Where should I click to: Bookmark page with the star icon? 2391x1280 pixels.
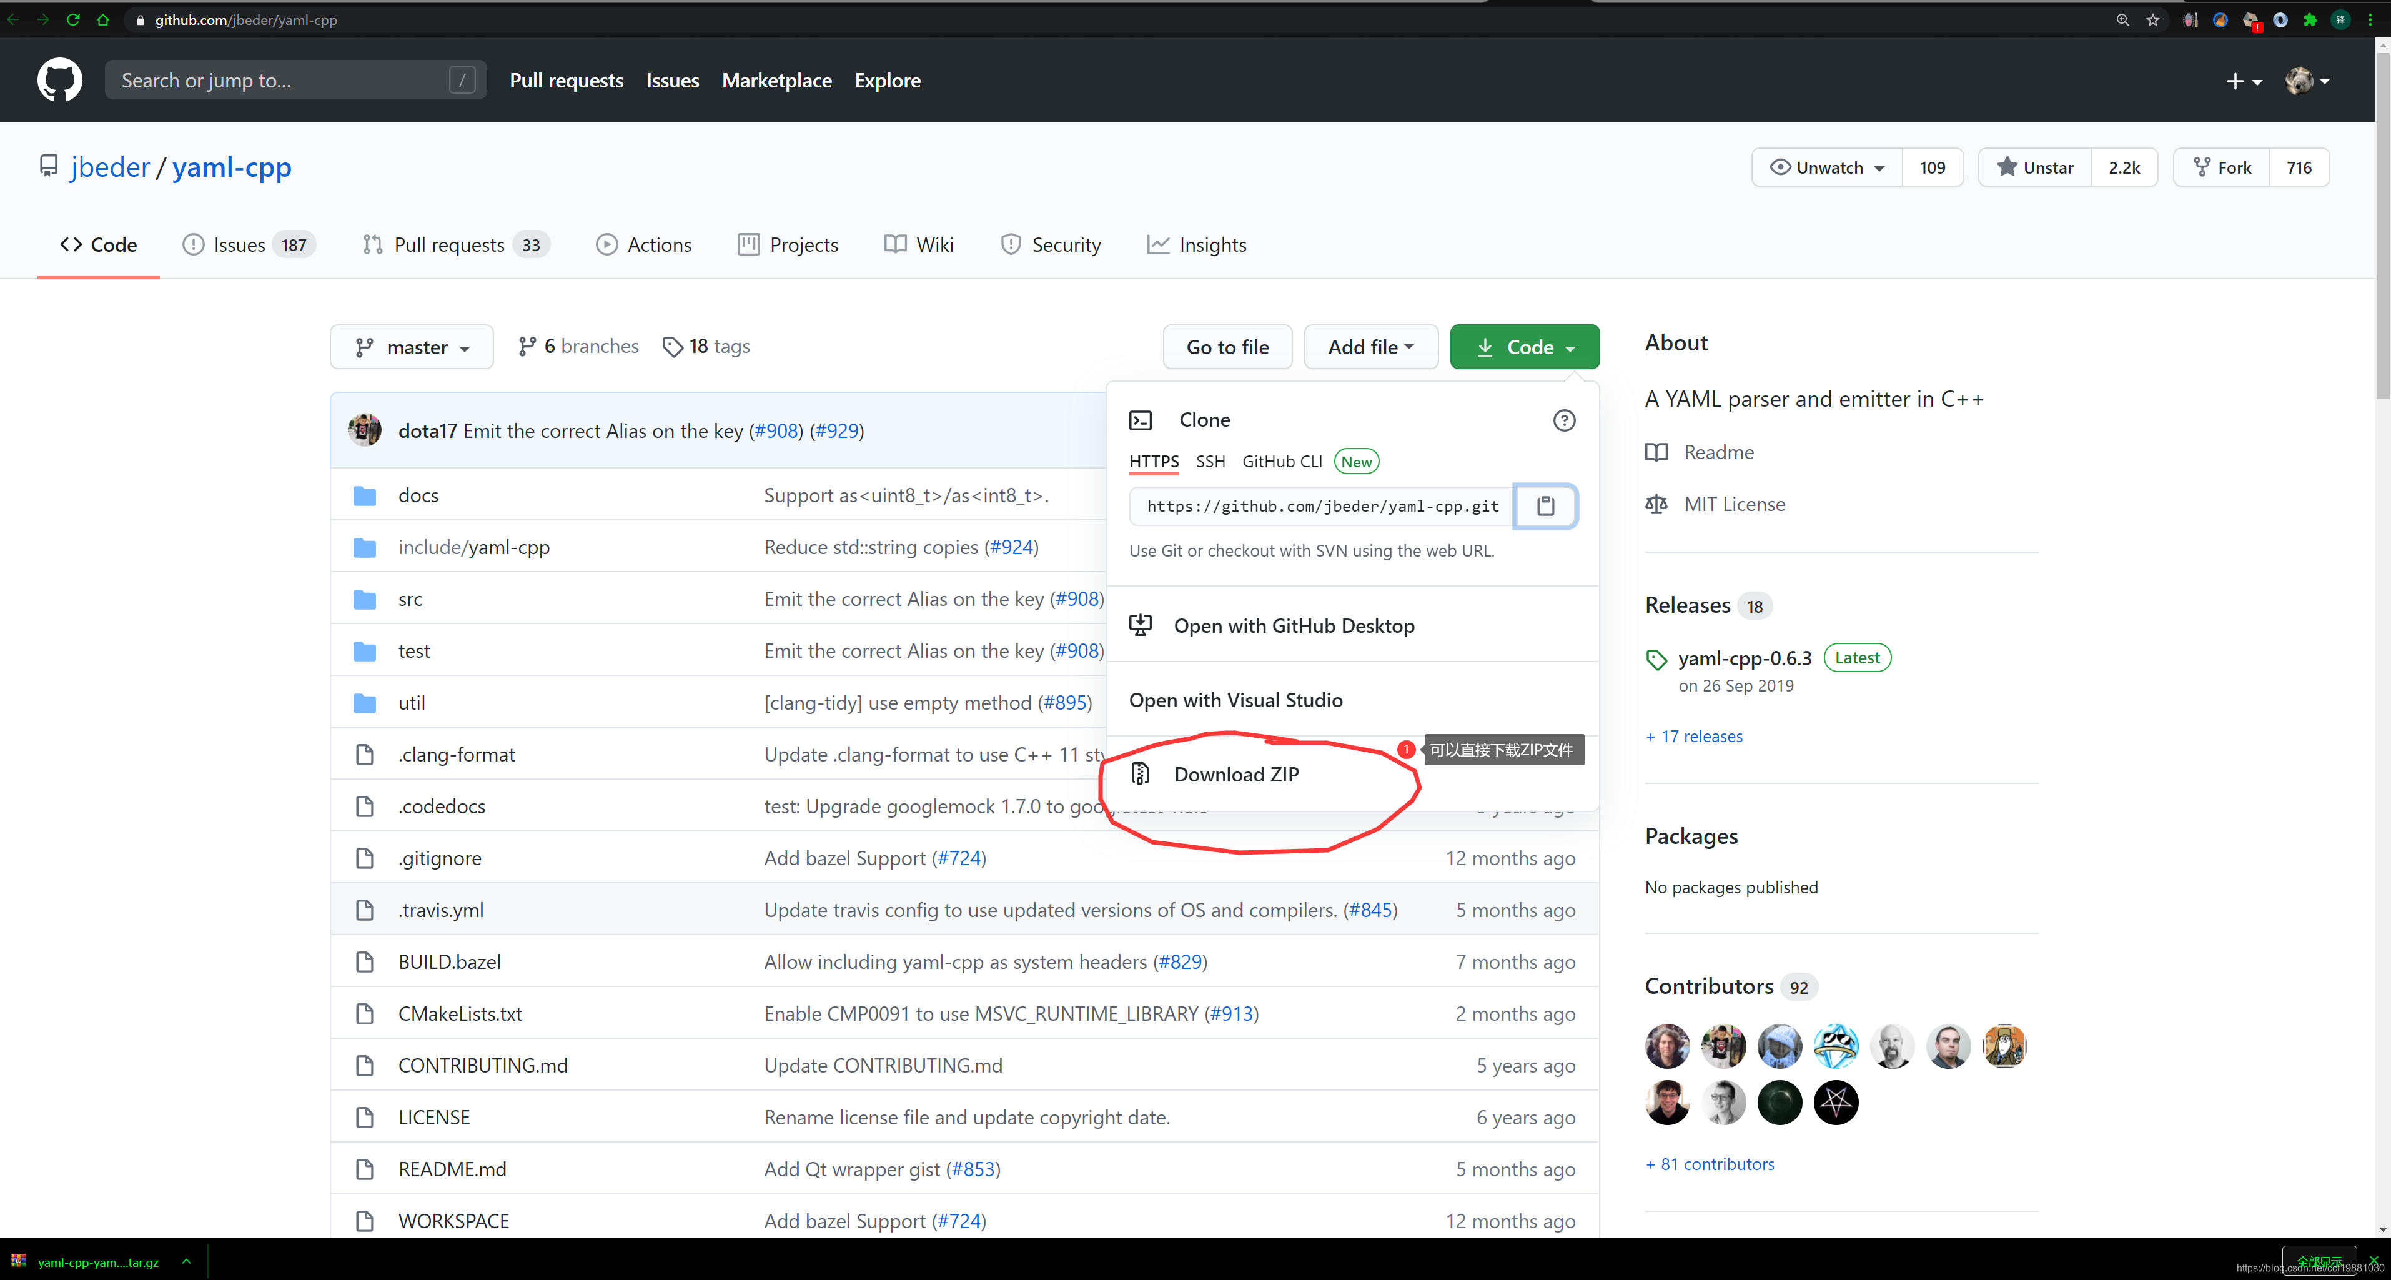(x=2152, y=19)
